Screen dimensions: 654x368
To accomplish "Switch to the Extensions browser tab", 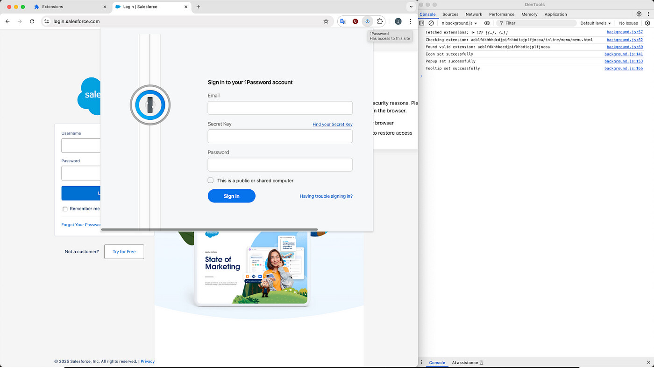I will (69, 7).
